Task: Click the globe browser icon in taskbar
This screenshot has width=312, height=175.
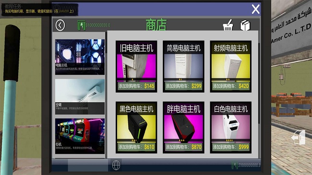Action: tap(116, 165)
